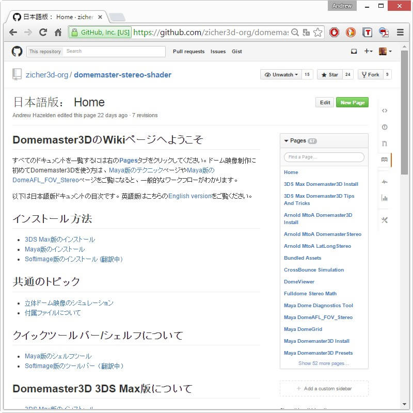Open the Unwatch dropdown
The width and height of the screenshot is (413, 413).
pyautogui.click(x=281, y=75)
